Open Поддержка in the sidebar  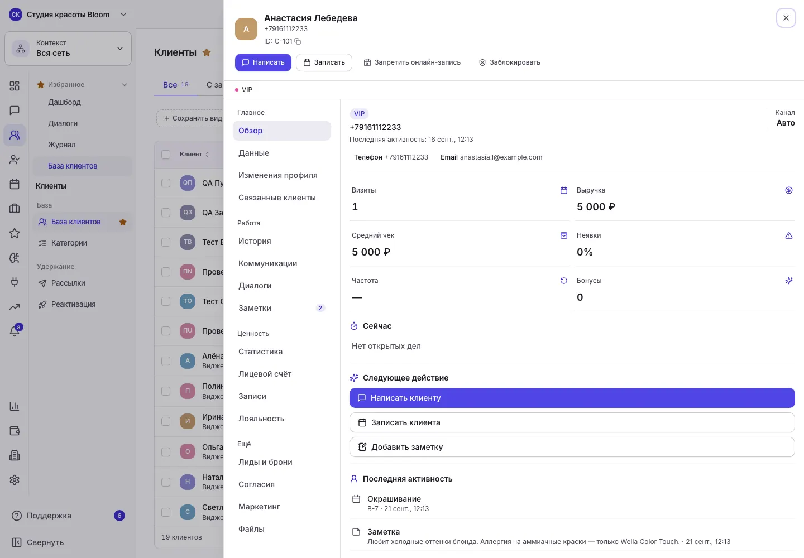tap(68, 516)
